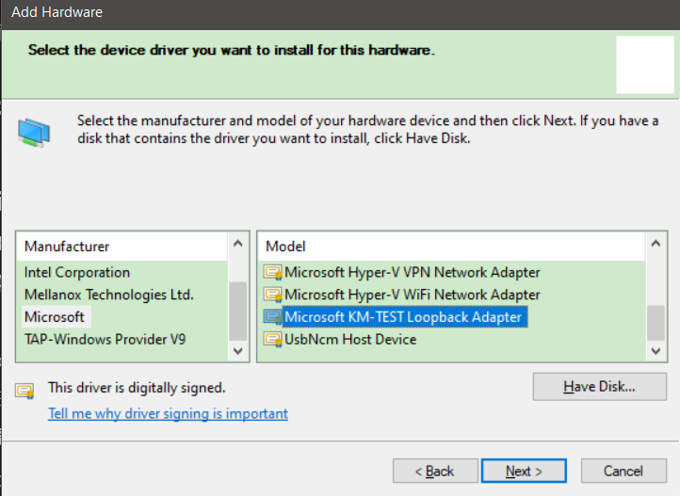Click the KM-TEST Loopback Adapter icon

(273, 317)
